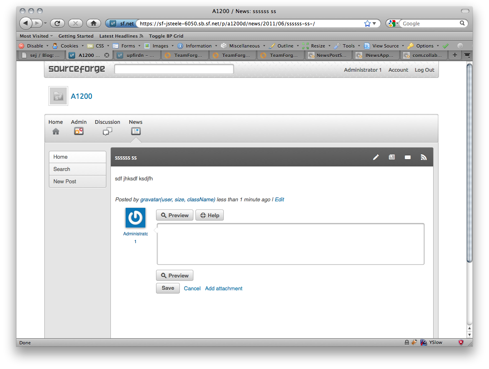Open the Admin tool icon
Image resolution: width=489 pixels, height=369 pixels.
pyautogui.click(x=79, y=131)
